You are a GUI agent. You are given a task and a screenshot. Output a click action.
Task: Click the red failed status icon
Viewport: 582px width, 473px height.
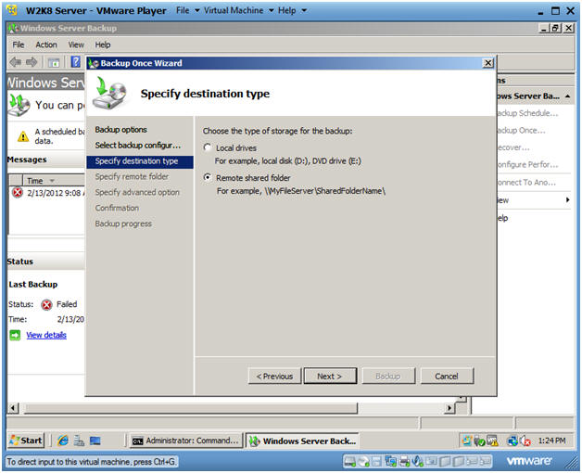point(46,305)
